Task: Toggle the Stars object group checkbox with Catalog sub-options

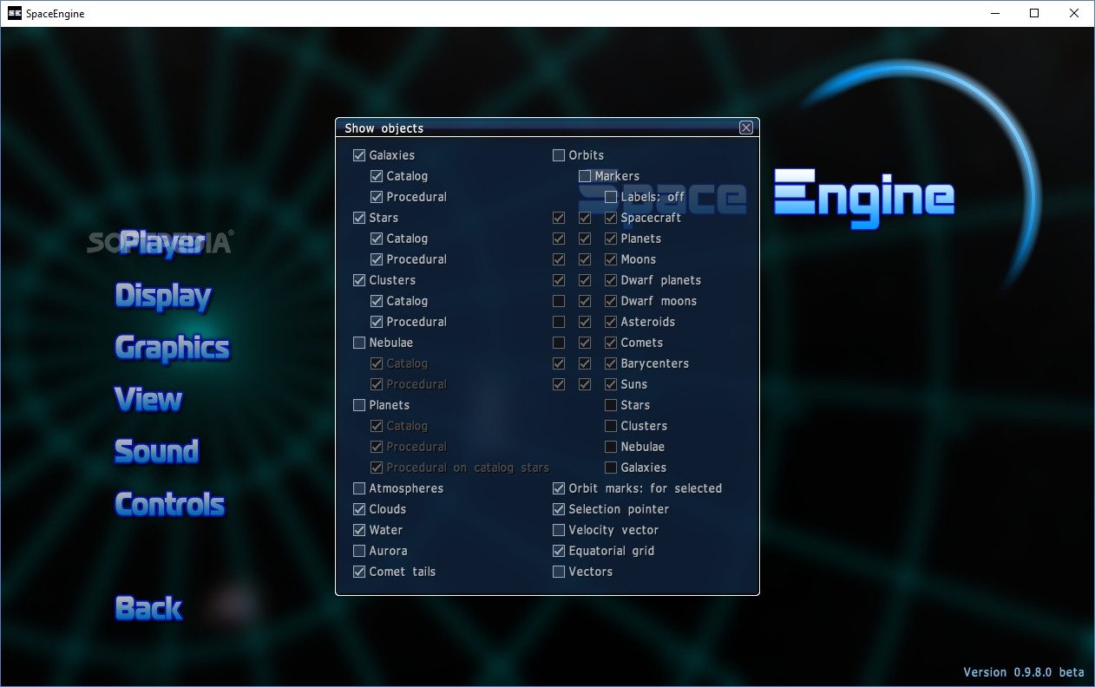Action: [359, 218]
